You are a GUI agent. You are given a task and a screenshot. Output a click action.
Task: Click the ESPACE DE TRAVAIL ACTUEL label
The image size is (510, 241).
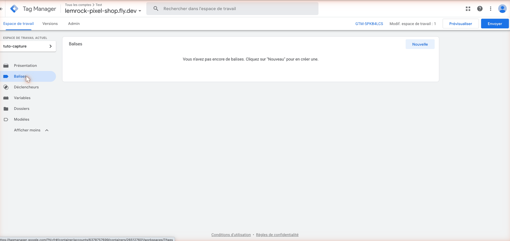pos(25,38)
